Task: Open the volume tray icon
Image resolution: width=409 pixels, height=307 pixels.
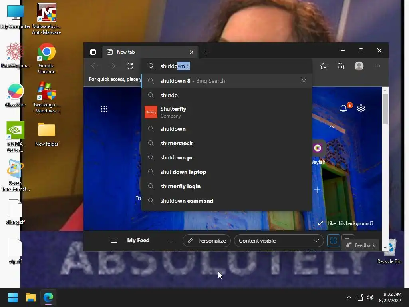Action: point(370,297)
